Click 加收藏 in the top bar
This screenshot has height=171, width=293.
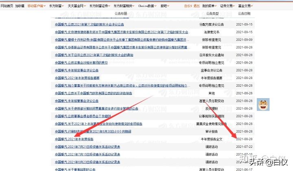[20, 6]
